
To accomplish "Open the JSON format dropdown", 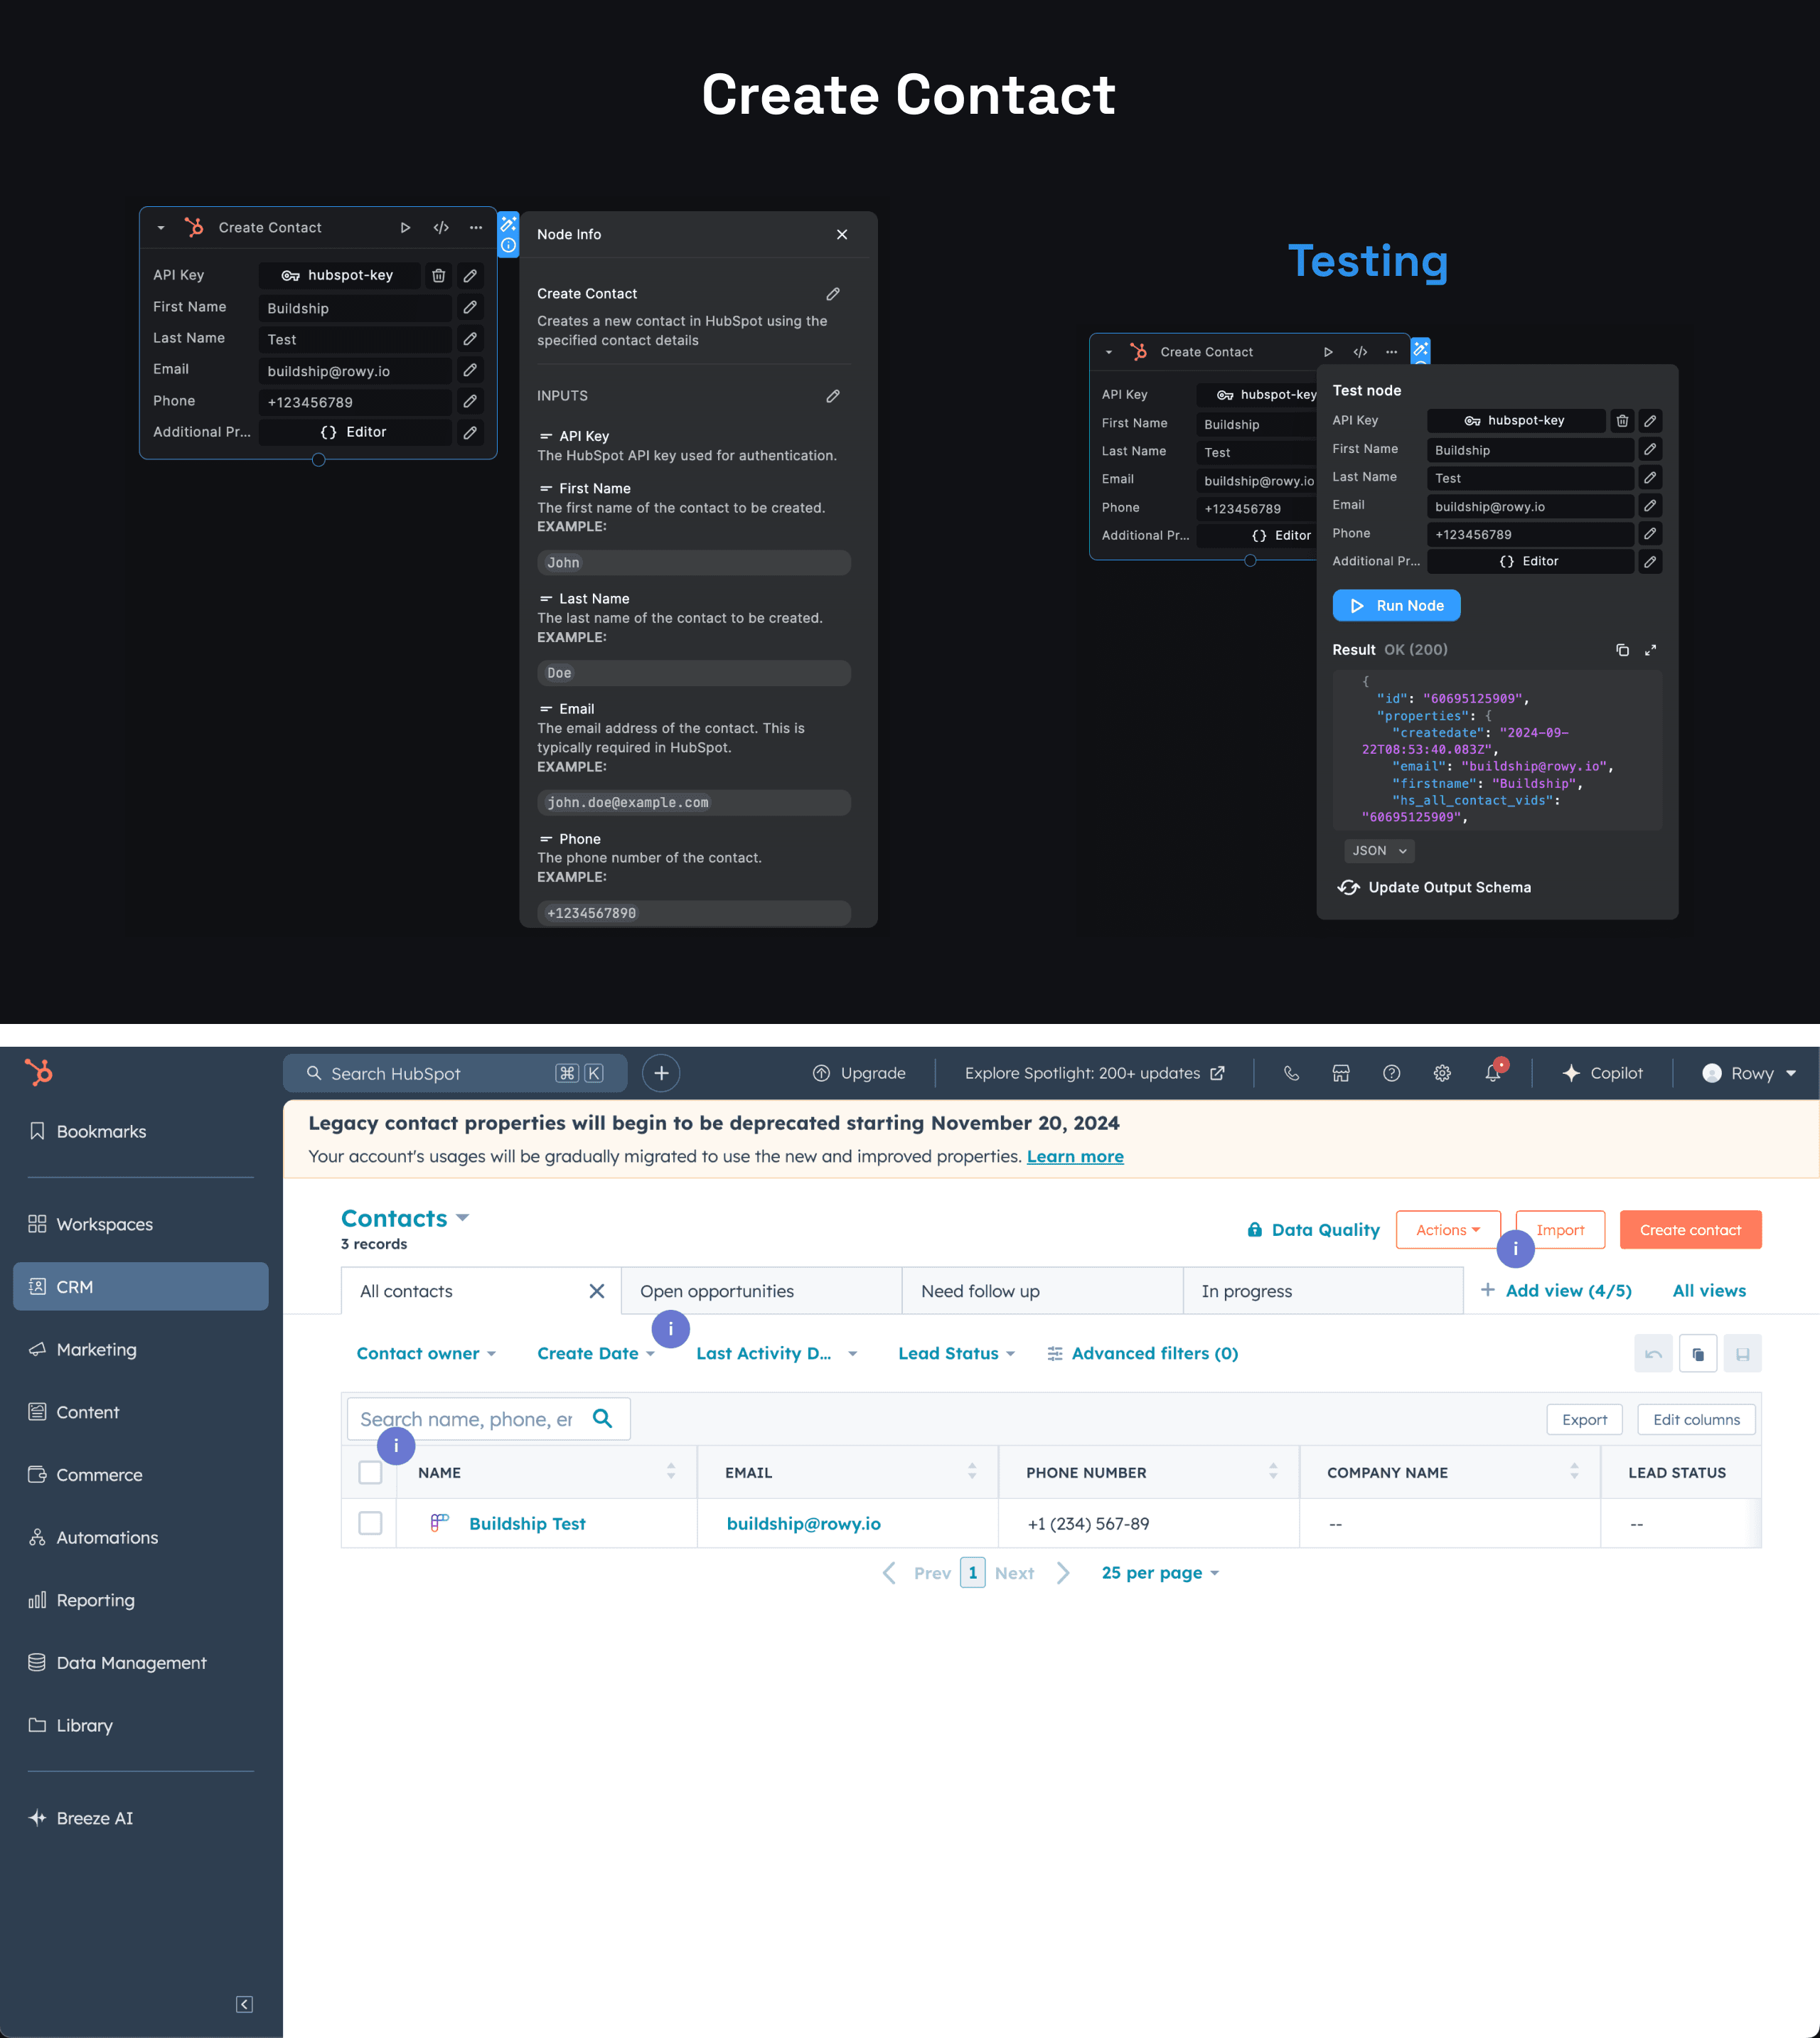I will pyautogui.click(x=1378, y=851).
